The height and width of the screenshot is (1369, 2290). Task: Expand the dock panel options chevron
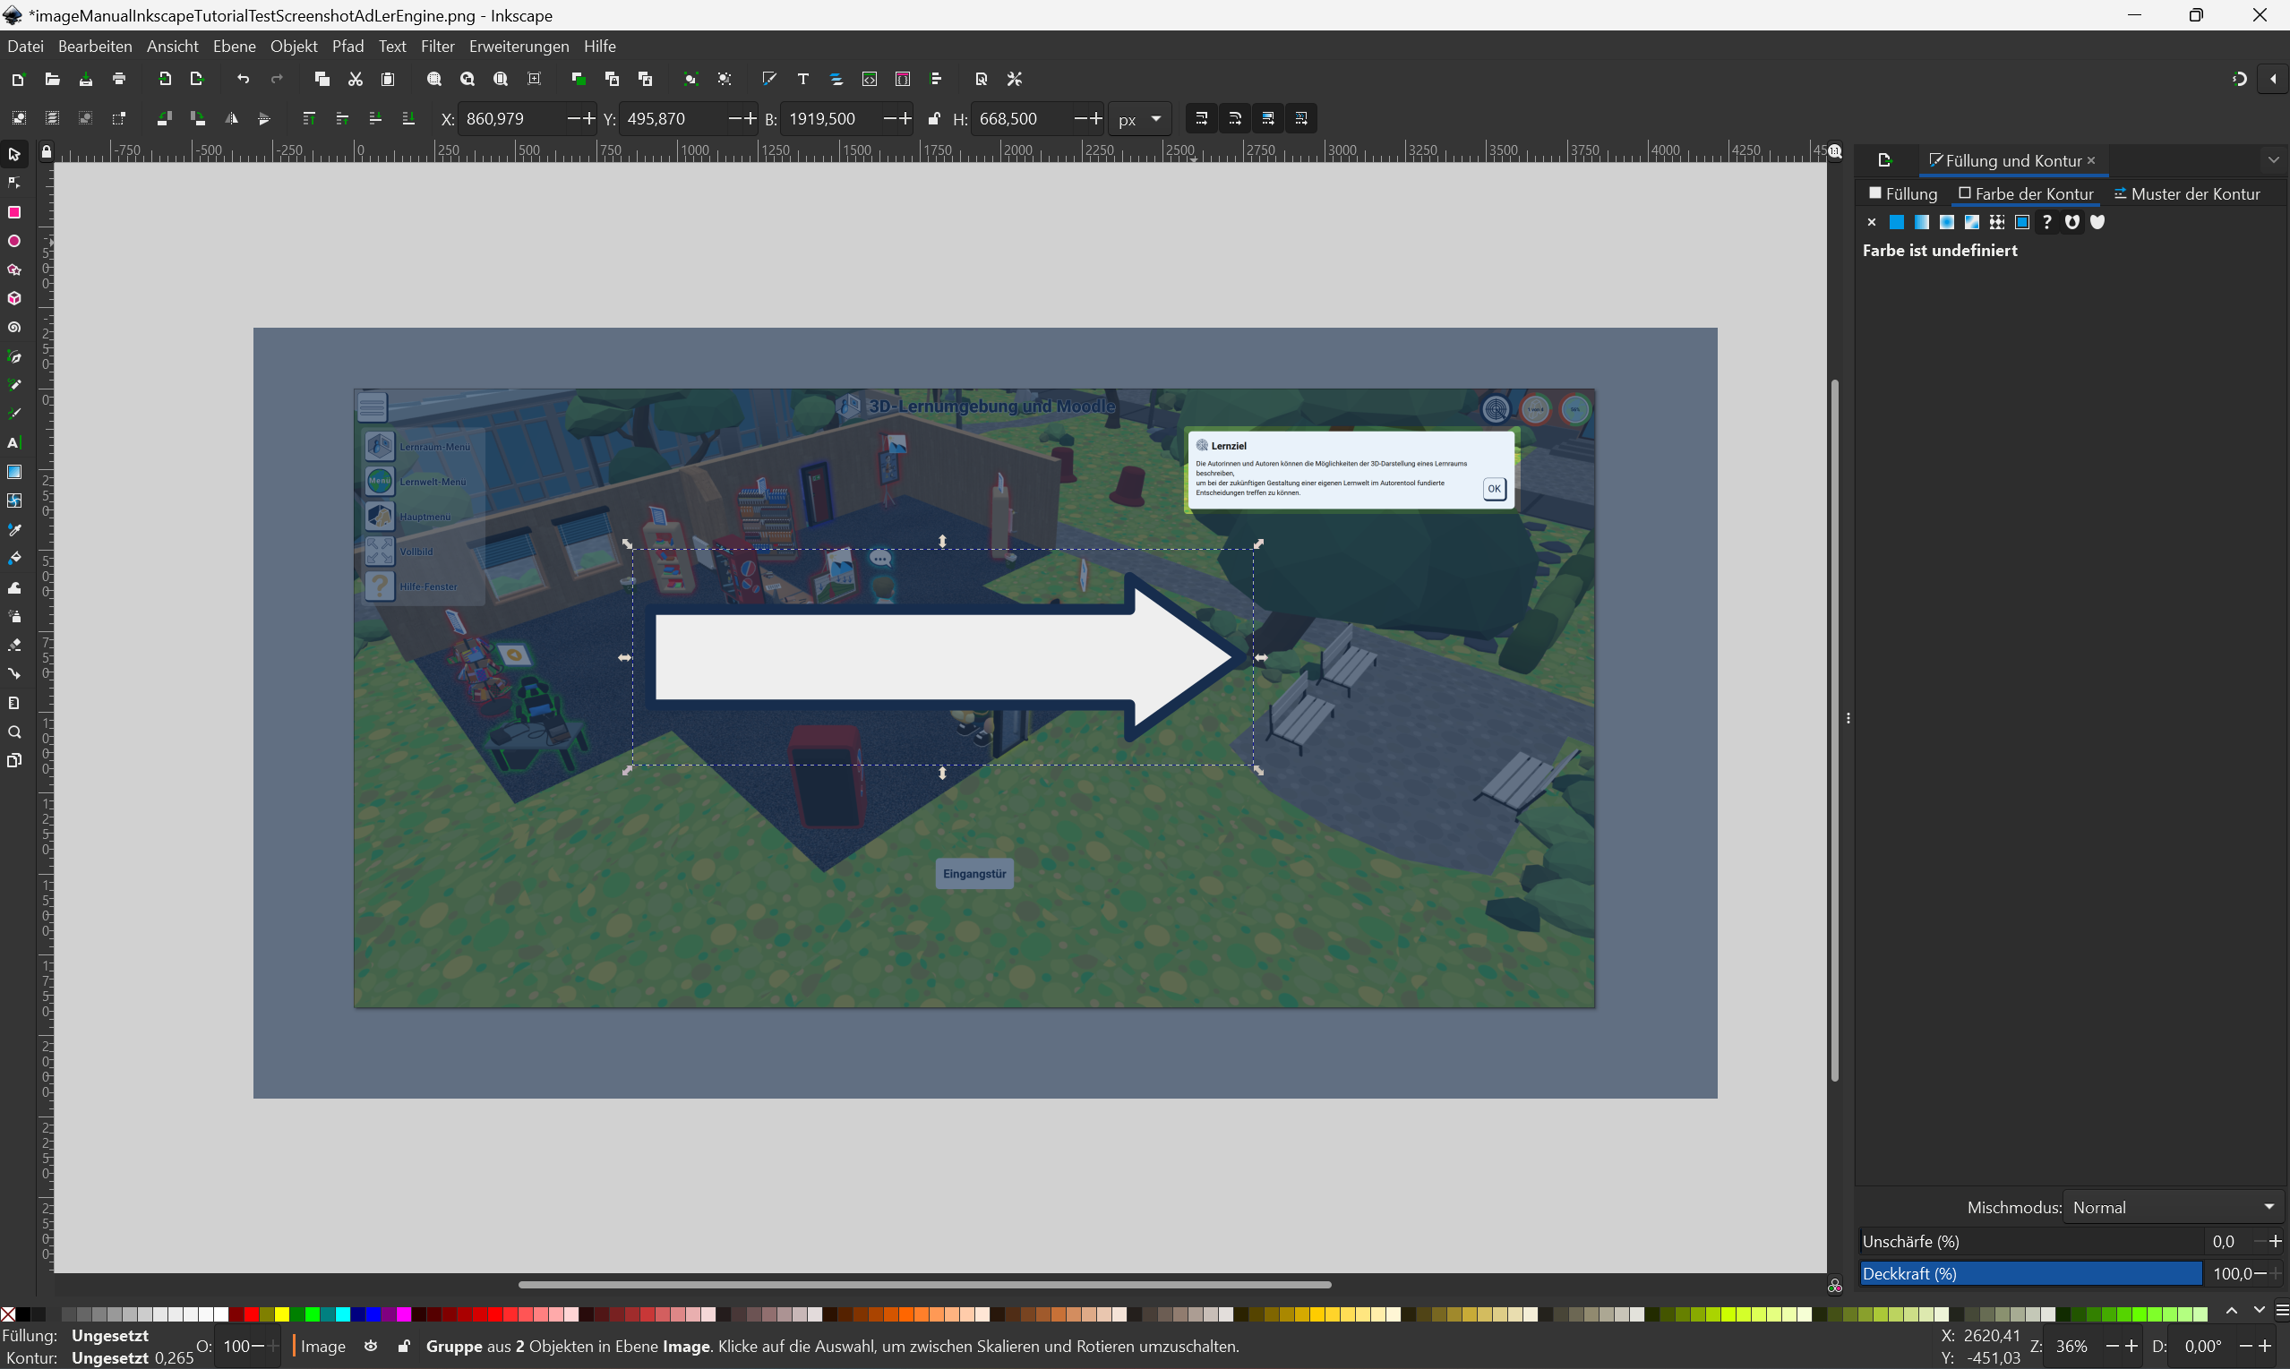pyautogui.click(x=2272, y=160)
